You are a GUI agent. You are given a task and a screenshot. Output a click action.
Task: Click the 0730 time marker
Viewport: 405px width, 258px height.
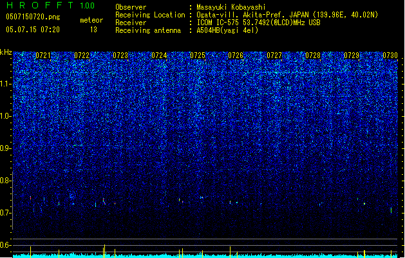[390, 55]
